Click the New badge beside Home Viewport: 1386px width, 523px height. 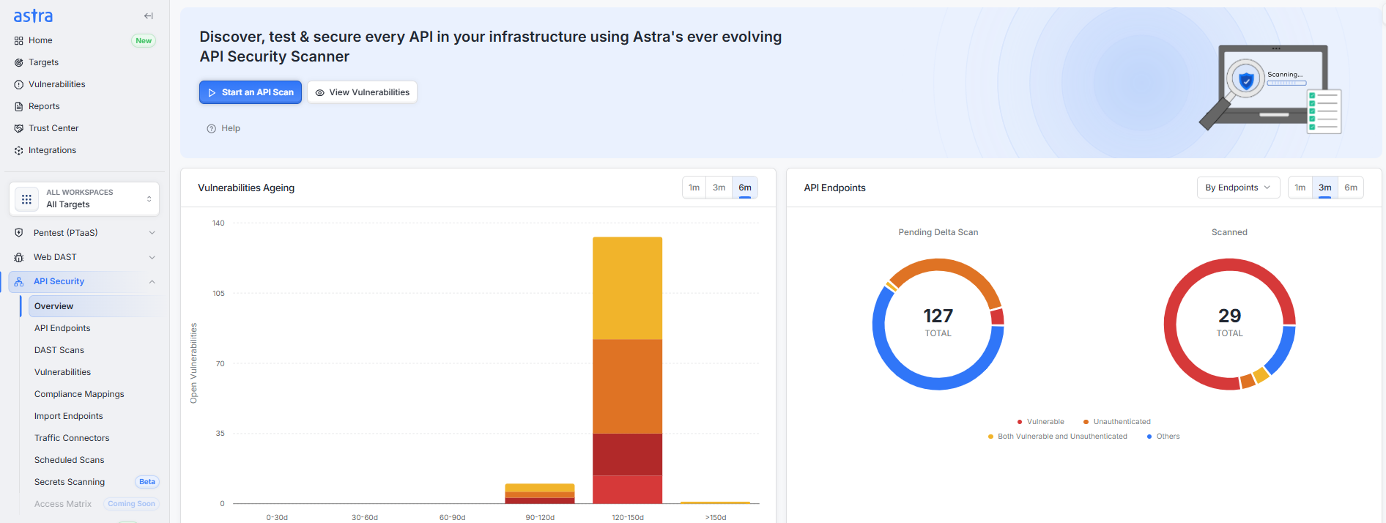coord(144,40)
